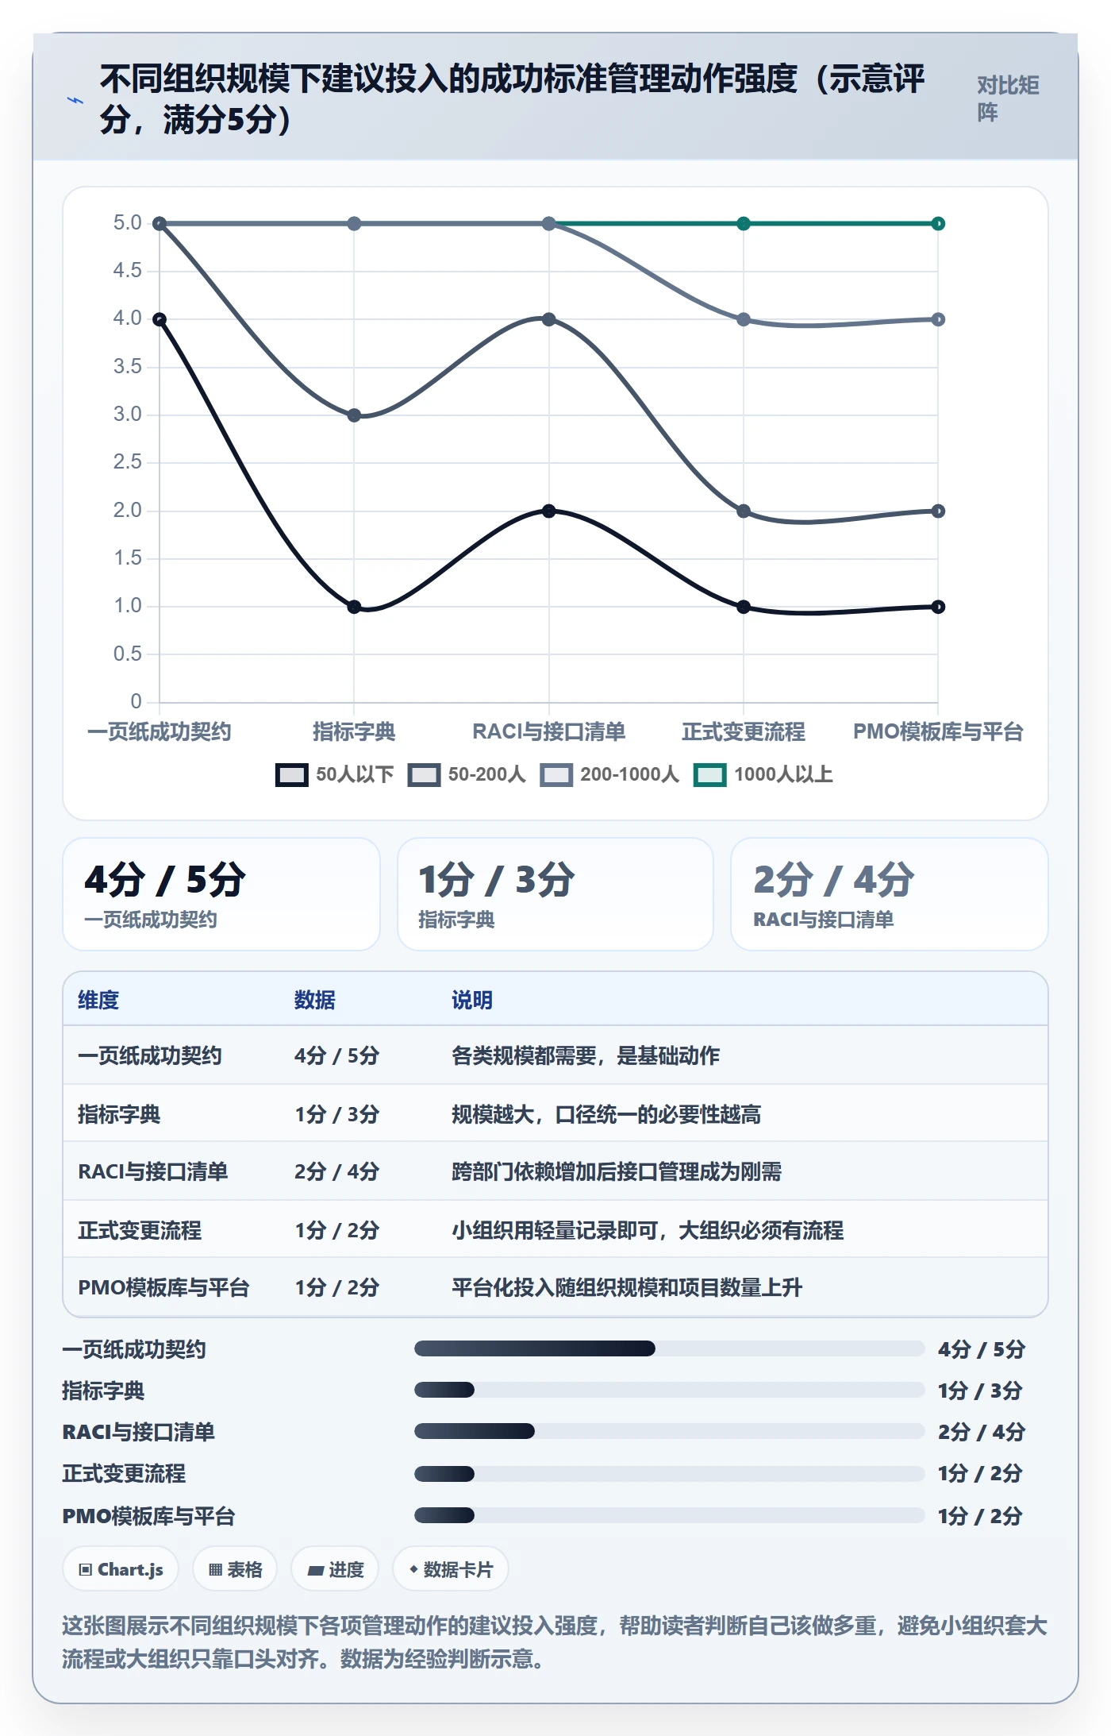
Task: Click the 对比矩阵 badge in the header
Action: [x=1008, y=98]
